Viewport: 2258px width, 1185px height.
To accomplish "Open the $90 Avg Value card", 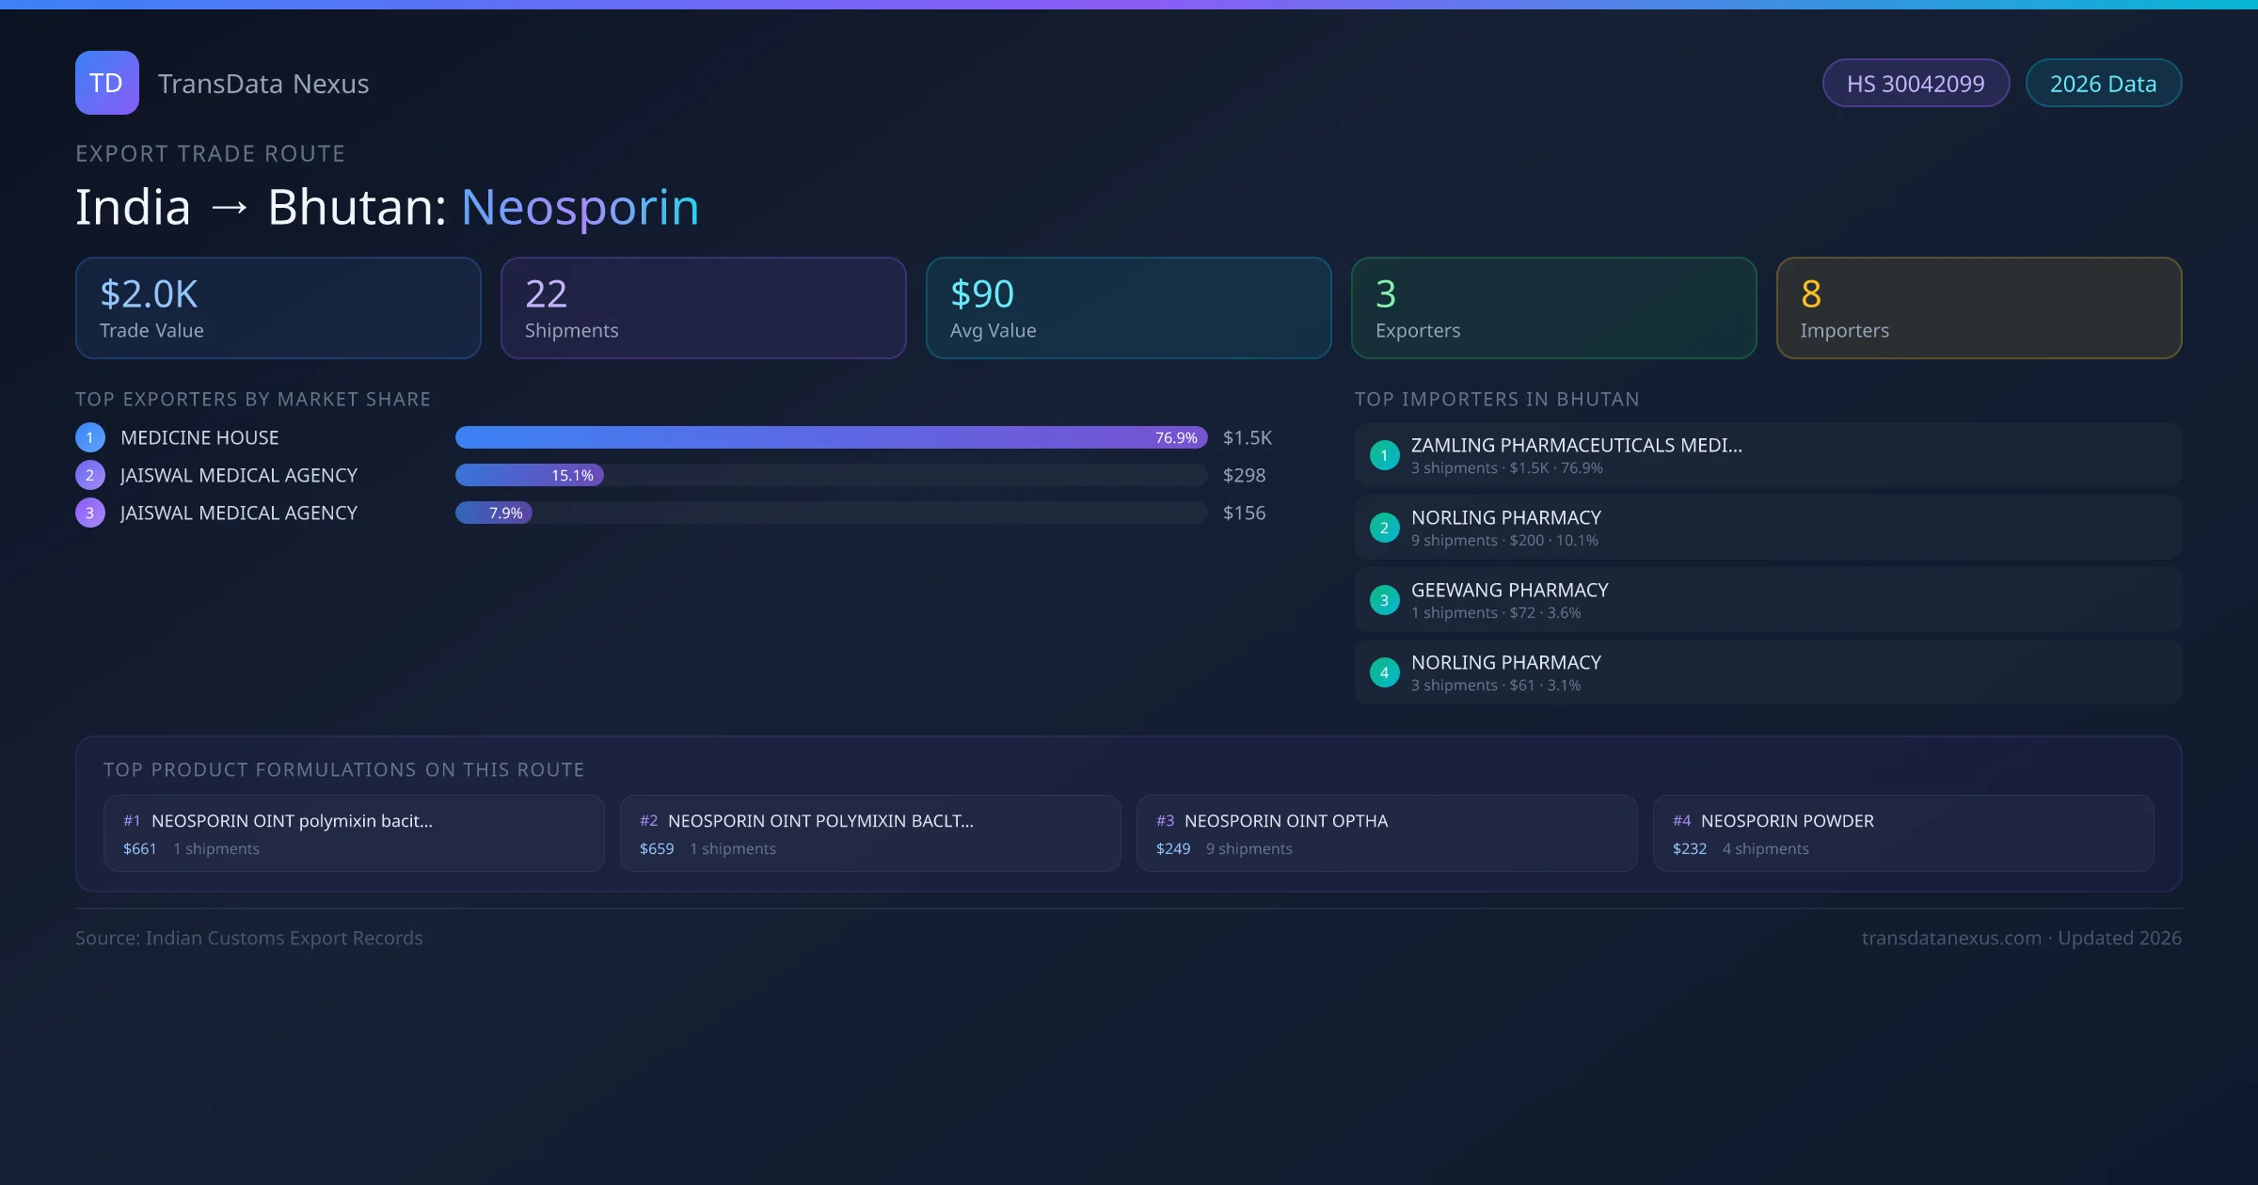I will (1128, 308).
